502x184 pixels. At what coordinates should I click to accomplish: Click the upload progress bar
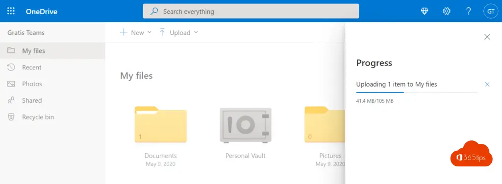(x=417, y=92)
